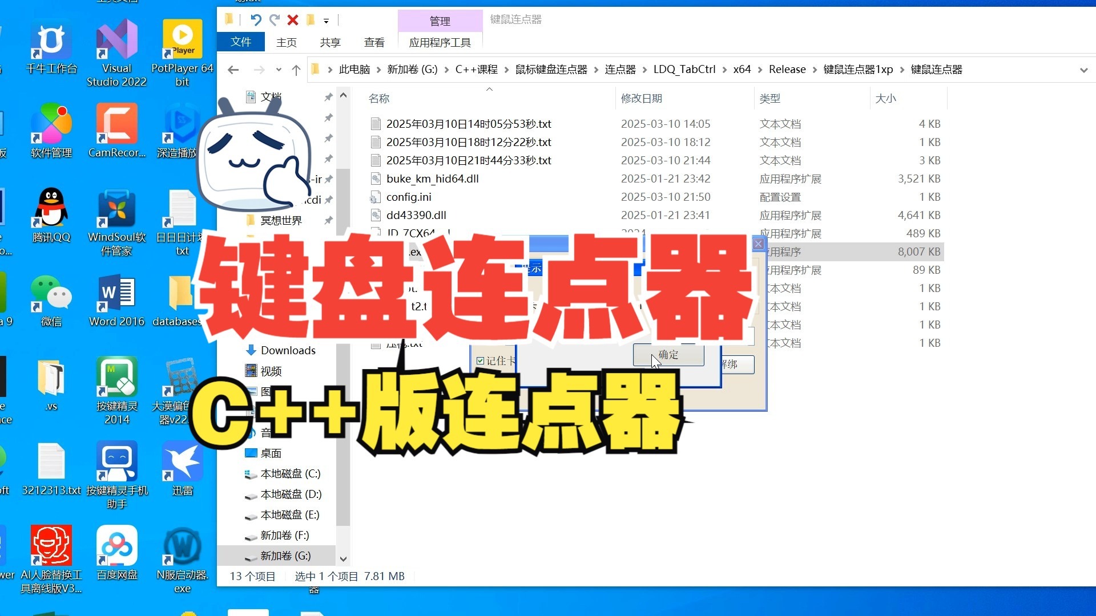Open AI人脸替换工具 desktop icon
This screenshot has width=1096, height=616.
[x=51, y=560]
